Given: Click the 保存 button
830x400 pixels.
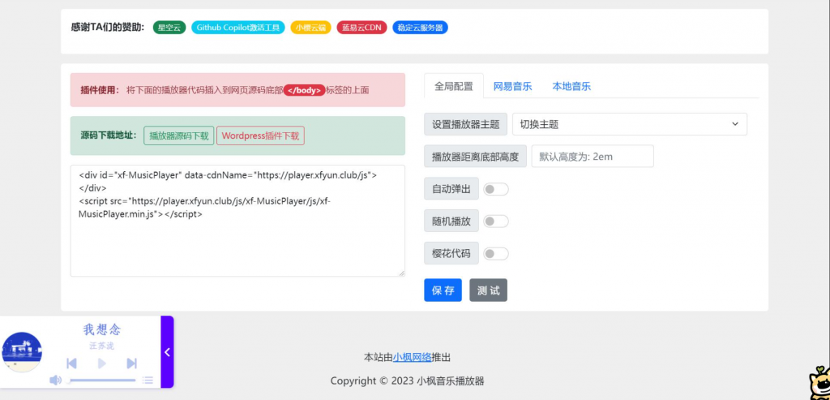Looking at the screenshot, I should coord(443,290).
